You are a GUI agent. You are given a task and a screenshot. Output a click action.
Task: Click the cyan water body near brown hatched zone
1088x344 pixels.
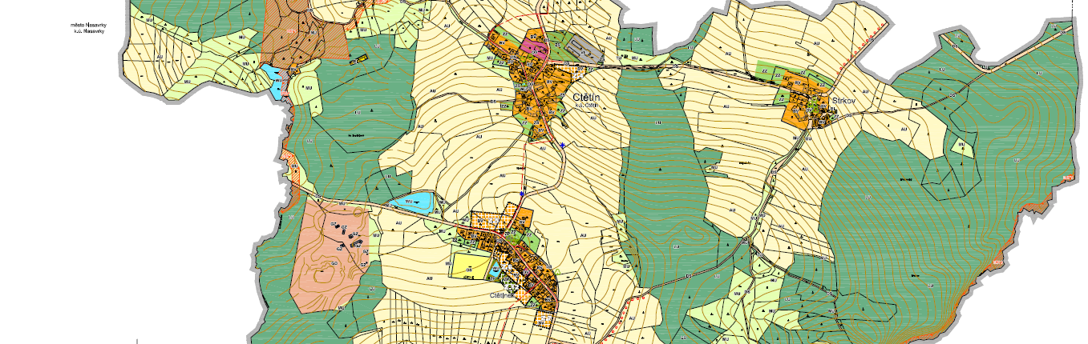pyautogui.click(x=273, y=80)
